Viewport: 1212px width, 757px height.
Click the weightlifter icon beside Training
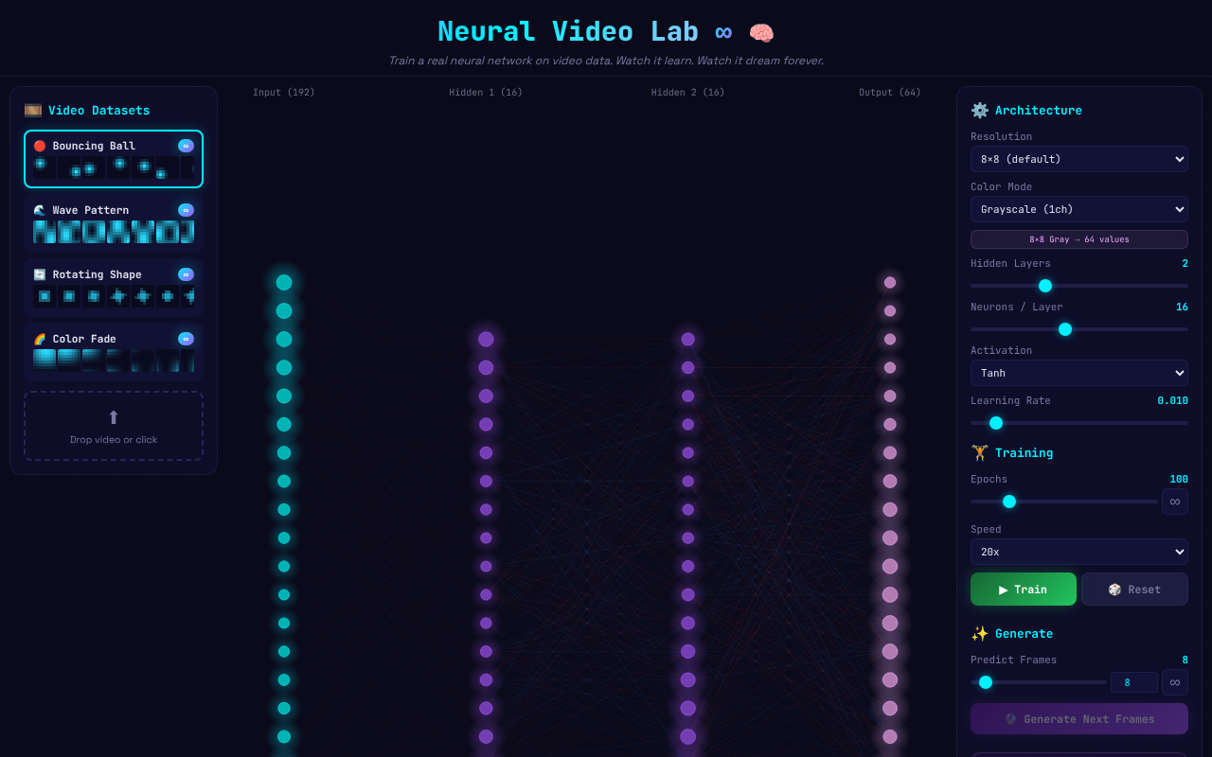[979, 452]
